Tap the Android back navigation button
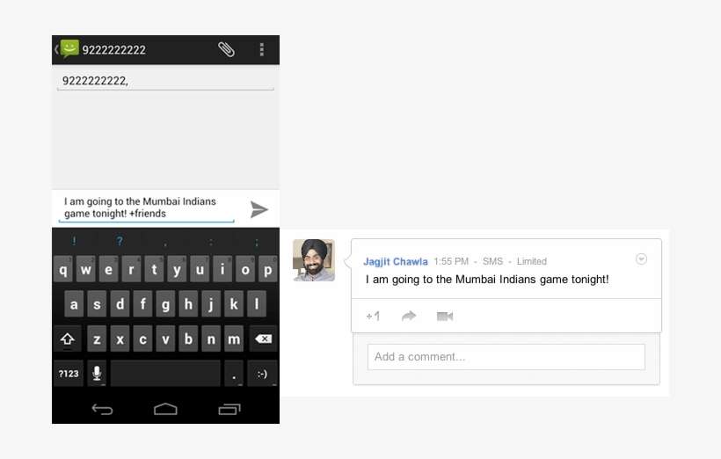The width and height of the screenshot is (721, 459). click(102, 409)
